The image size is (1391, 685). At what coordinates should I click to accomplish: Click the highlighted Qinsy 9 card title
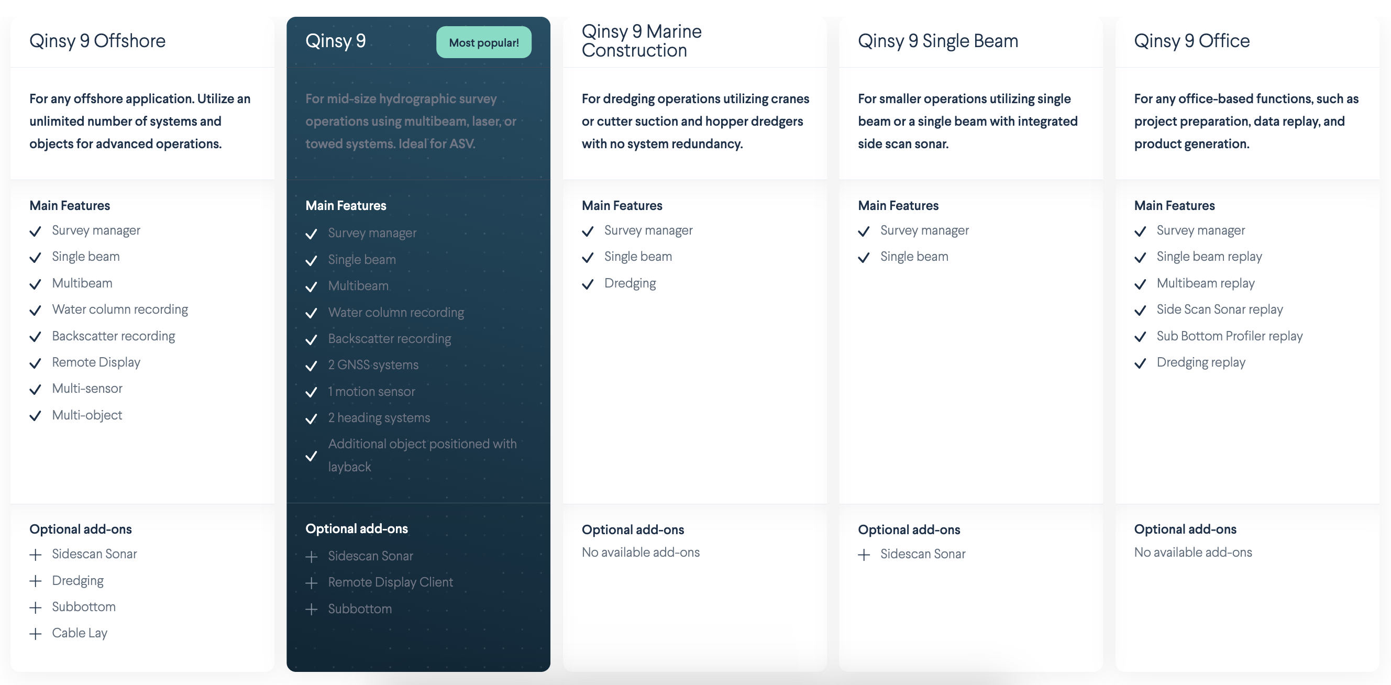tap(335, 41)
